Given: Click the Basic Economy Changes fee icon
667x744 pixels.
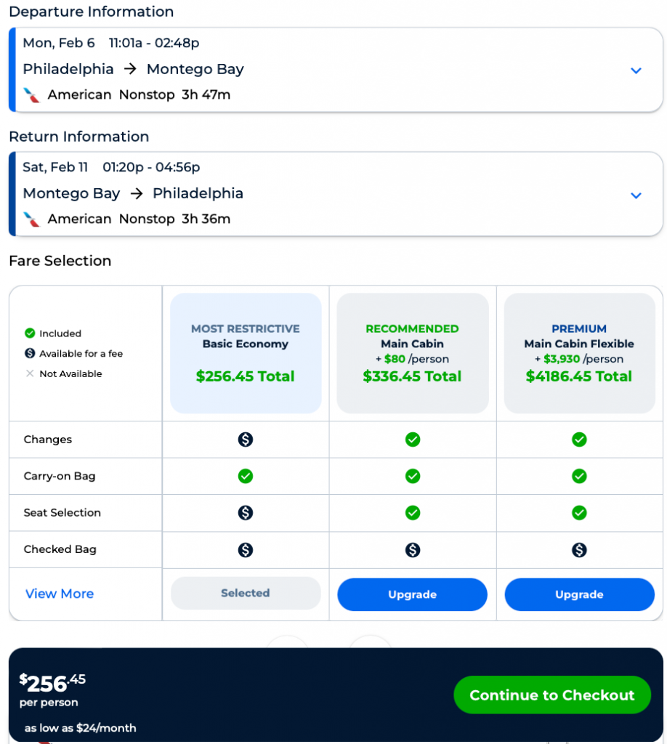Looking at the screenshot, I should click(246, 440).
